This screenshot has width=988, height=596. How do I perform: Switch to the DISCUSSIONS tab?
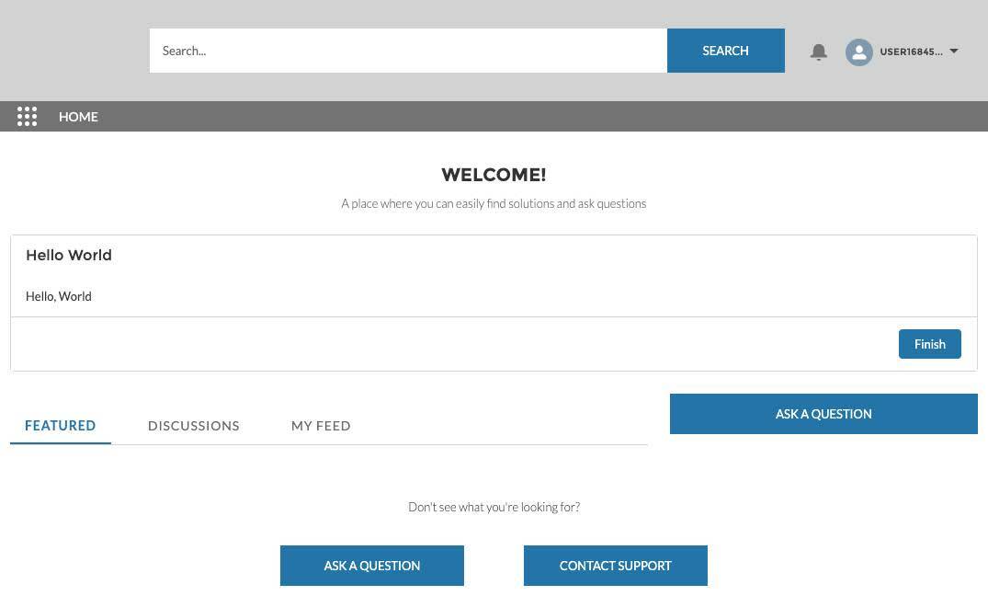coord(193,426)
